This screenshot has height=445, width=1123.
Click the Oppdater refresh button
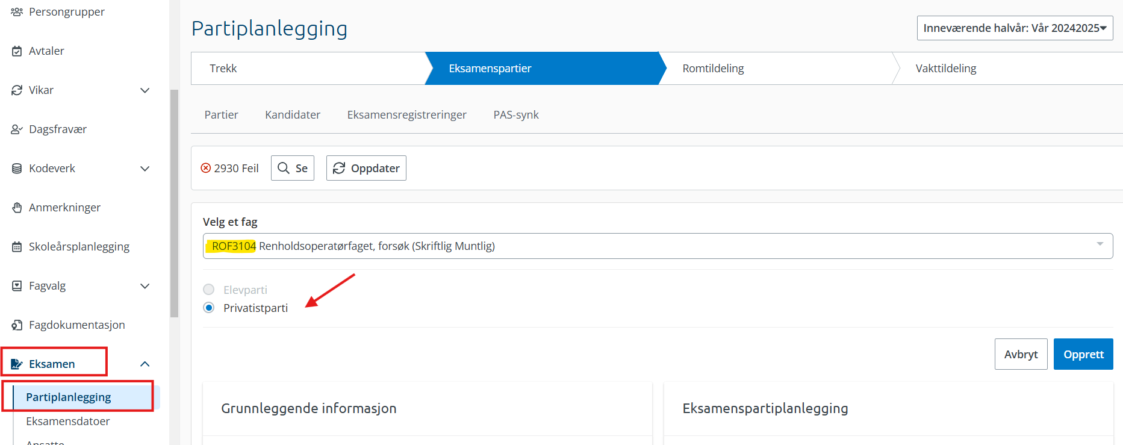coord(366,168)
